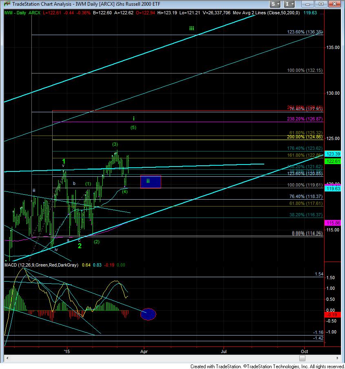The image size is (345, 369).
Task: Click the cyan 119.63 price axis marker
Action: coord(333,189)
